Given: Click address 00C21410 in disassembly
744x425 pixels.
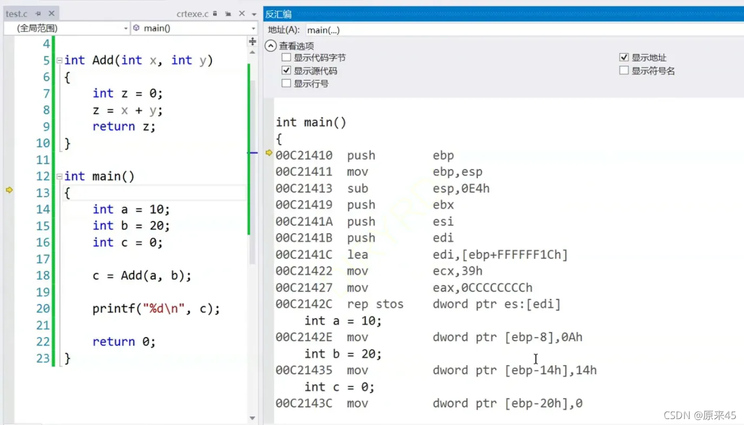Looking at the screenshot, I should tap(304, 156).
